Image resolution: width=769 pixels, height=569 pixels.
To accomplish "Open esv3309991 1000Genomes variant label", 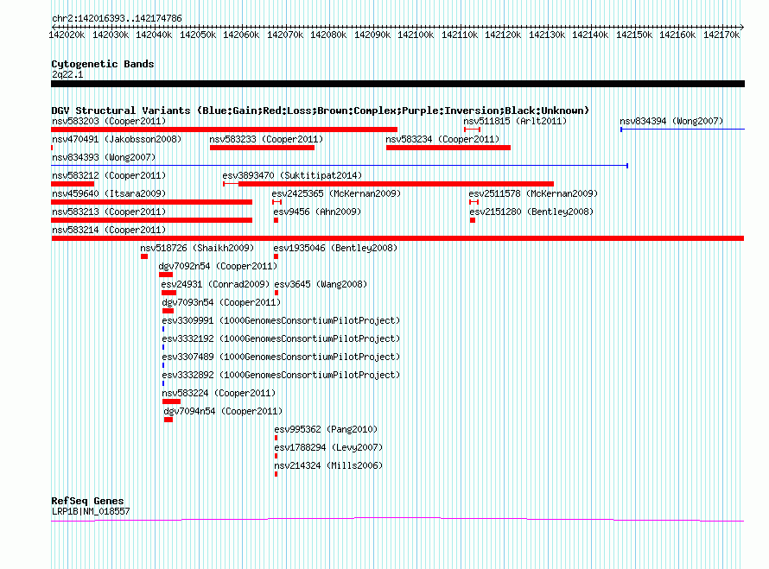I will coord(281,320).
